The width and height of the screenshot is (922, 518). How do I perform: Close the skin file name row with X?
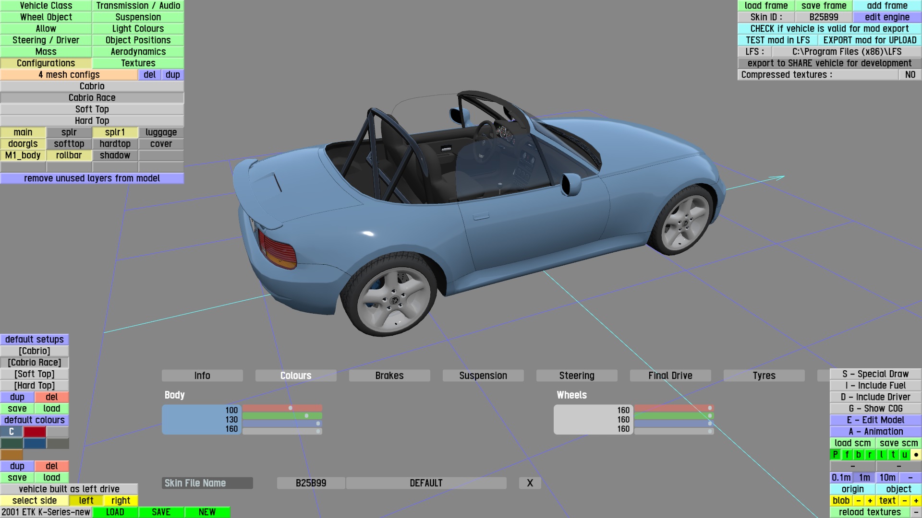pos(530,483)
